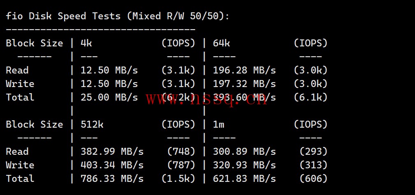
Task: Click the (1.5k) IOPS total value
Action: tap(178, 178)
